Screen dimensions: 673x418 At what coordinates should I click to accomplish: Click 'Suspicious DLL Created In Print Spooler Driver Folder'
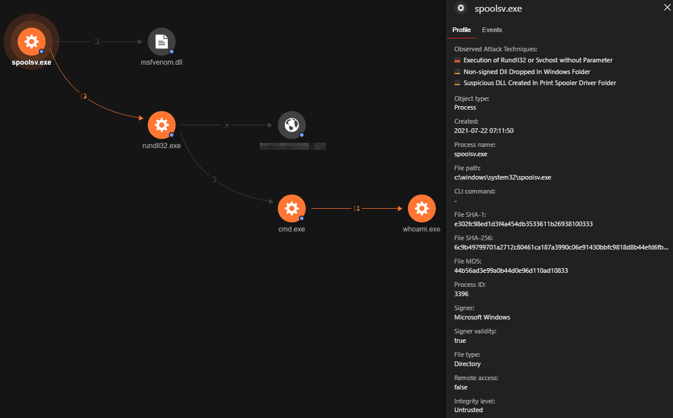point(540,83)
